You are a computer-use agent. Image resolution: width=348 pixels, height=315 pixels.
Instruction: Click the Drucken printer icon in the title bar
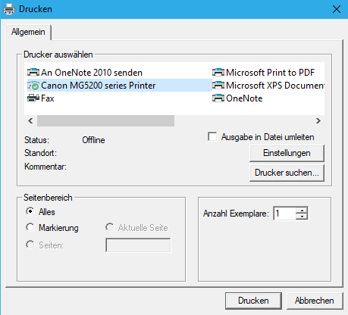pyautogui.click(x=9, y=9)
